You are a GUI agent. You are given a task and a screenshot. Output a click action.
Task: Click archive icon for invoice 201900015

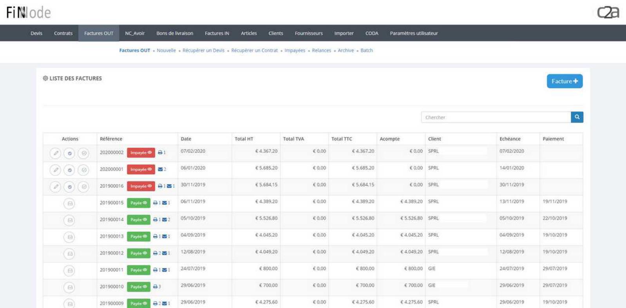pos(69,203)
